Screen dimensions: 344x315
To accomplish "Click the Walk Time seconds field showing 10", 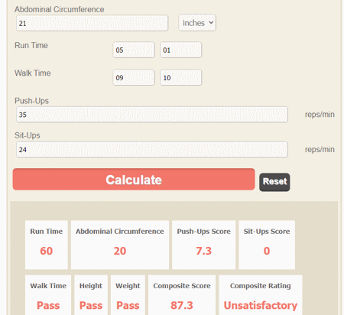I will click(180, 77).
